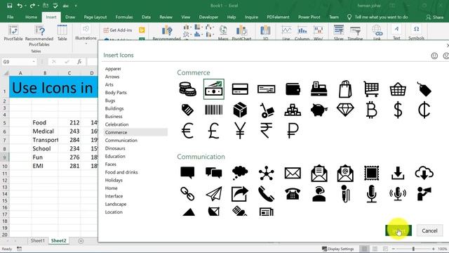Screen dimensions: 449x253
Task: Click the Name Box showing G9
Action: pyautogui.click(x=19, y=62)
